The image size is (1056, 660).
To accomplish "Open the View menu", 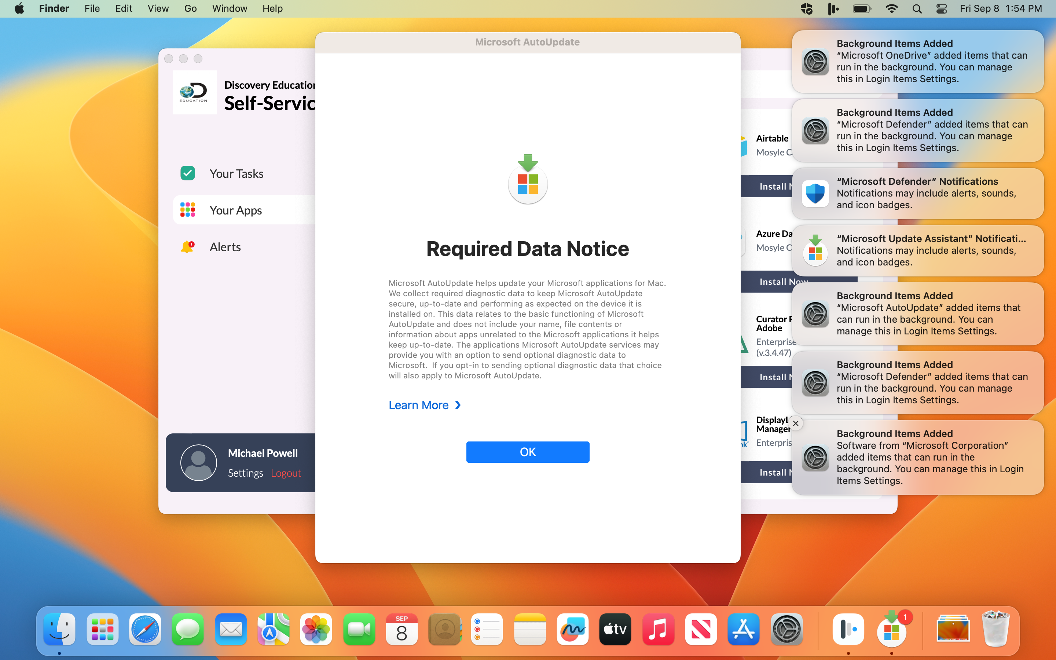I will click(x=158, y=9).
